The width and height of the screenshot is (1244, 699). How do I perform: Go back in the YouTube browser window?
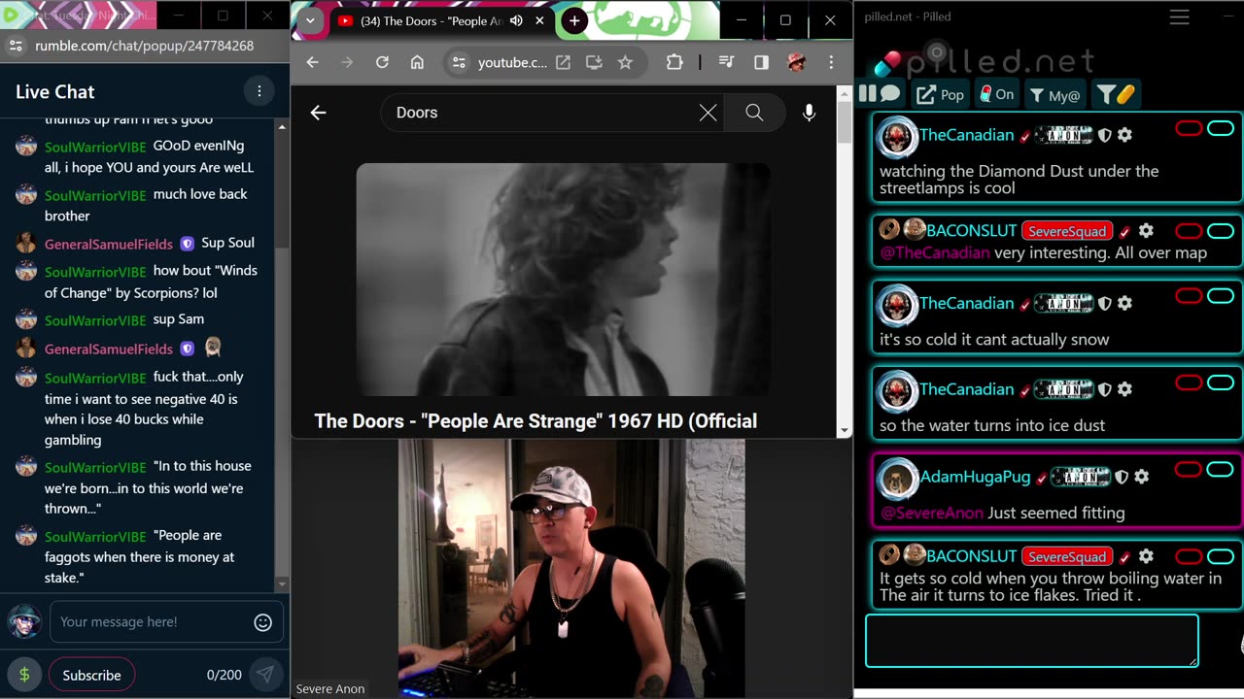pos(312,62)
